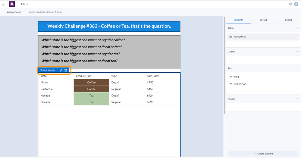Image resolution: width=301 pixels, height=158 pixels.
Task: Click the 4730 sales value
Action: 150,82
